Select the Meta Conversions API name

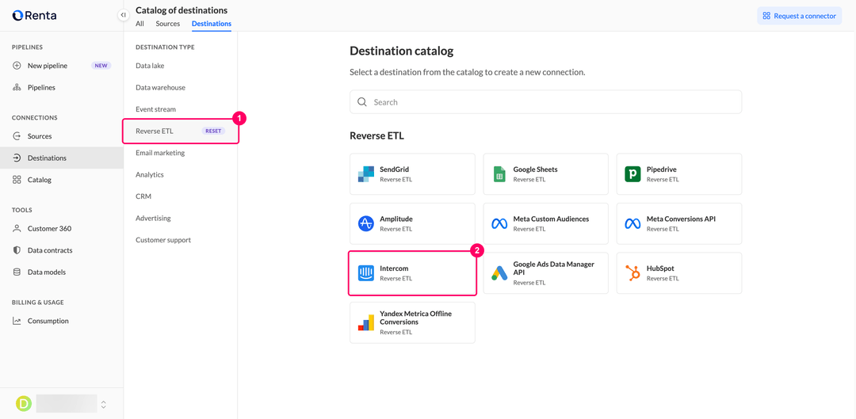tap(681, 219)
